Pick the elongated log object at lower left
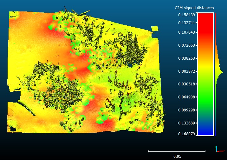227x160 pixels. [x=25, y=107]
